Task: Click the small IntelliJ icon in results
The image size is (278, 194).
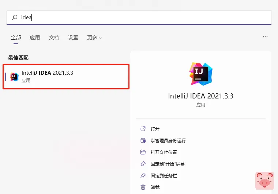Action: 14,77
